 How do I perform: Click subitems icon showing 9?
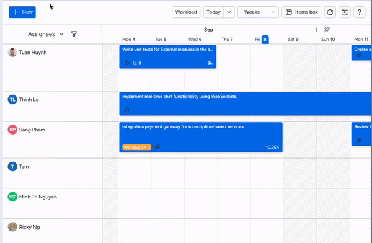pos(137,63)
